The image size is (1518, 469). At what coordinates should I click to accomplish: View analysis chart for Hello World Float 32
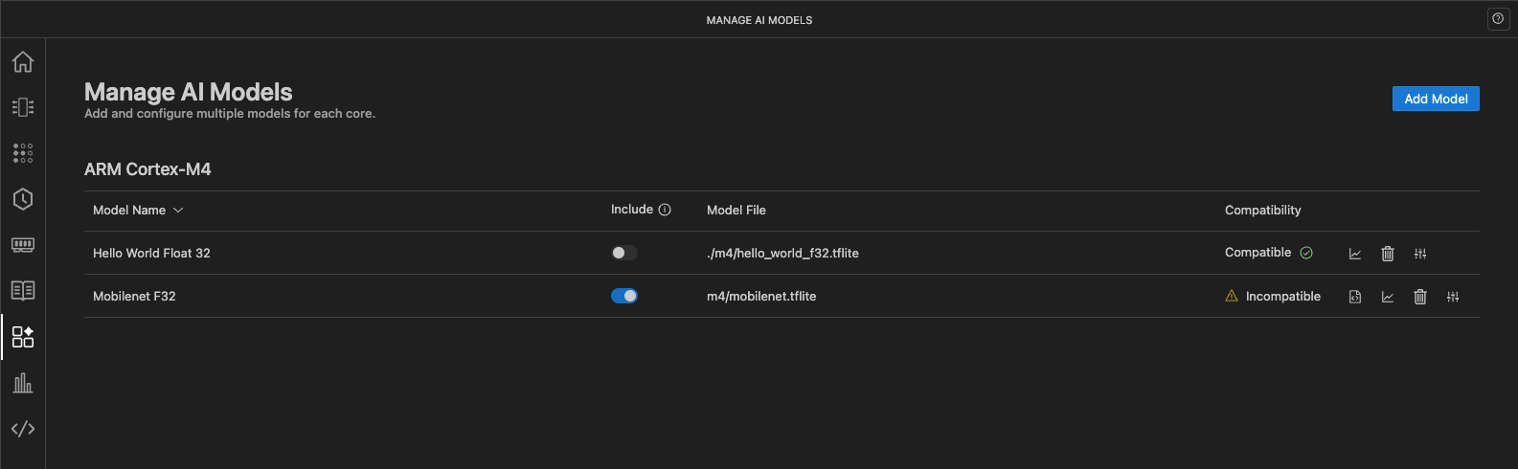coord(1355,254)
